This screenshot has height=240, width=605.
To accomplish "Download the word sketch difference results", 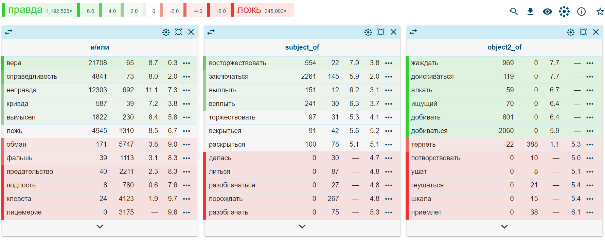I will point(530,12).
